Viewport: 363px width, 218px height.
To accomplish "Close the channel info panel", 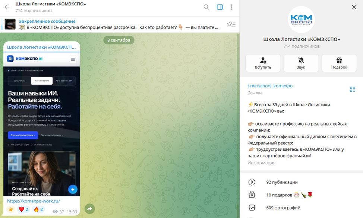I will point(354,7).
